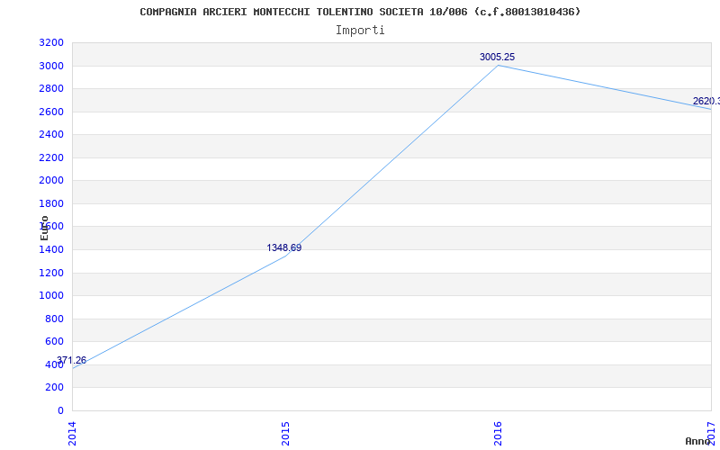Select the 371.26 data label

(x=71, y=361)
